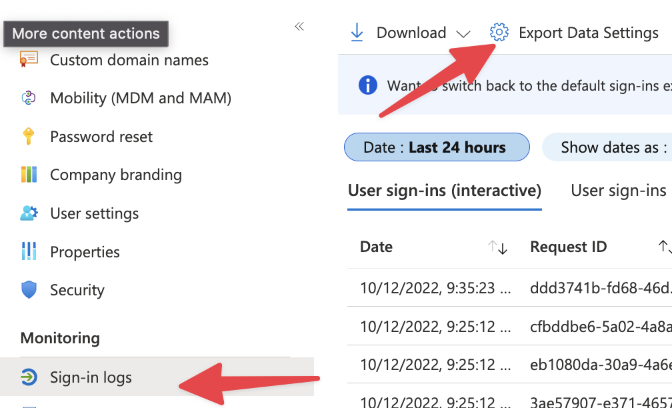
Task: Collapse the sidebar with the double chevron
Action: pos(299,26)
